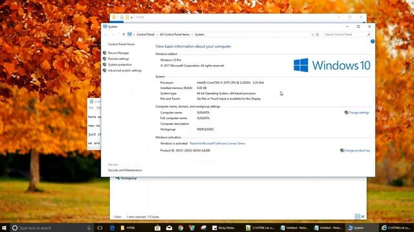The width and height of the screenshot is (414, 232).
Task: Open the Windows Start menu
Action: tap(4, 227)
